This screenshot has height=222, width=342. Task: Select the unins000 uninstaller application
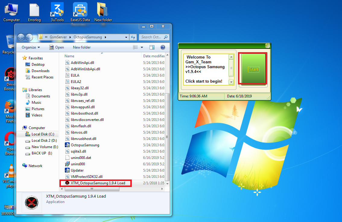(75, 164)
